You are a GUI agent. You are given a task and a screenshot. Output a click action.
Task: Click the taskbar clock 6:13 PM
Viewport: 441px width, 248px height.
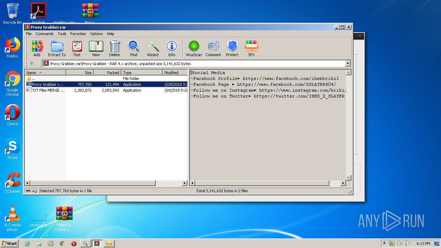point(423,244)
